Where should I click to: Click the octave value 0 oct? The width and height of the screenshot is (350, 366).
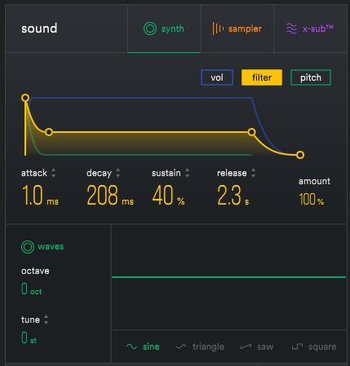point(32,289)
